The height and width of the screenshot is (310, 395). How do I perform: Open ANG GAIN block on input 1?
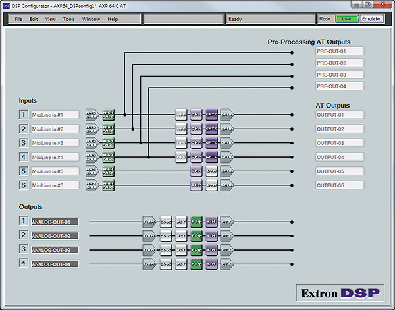pyautogui.click(x=92, y=115)
